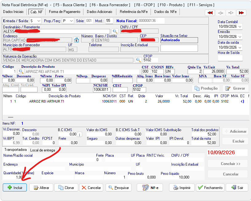
Task: Open product search magnifier next to Código
Action: click(x=21, y=71)
